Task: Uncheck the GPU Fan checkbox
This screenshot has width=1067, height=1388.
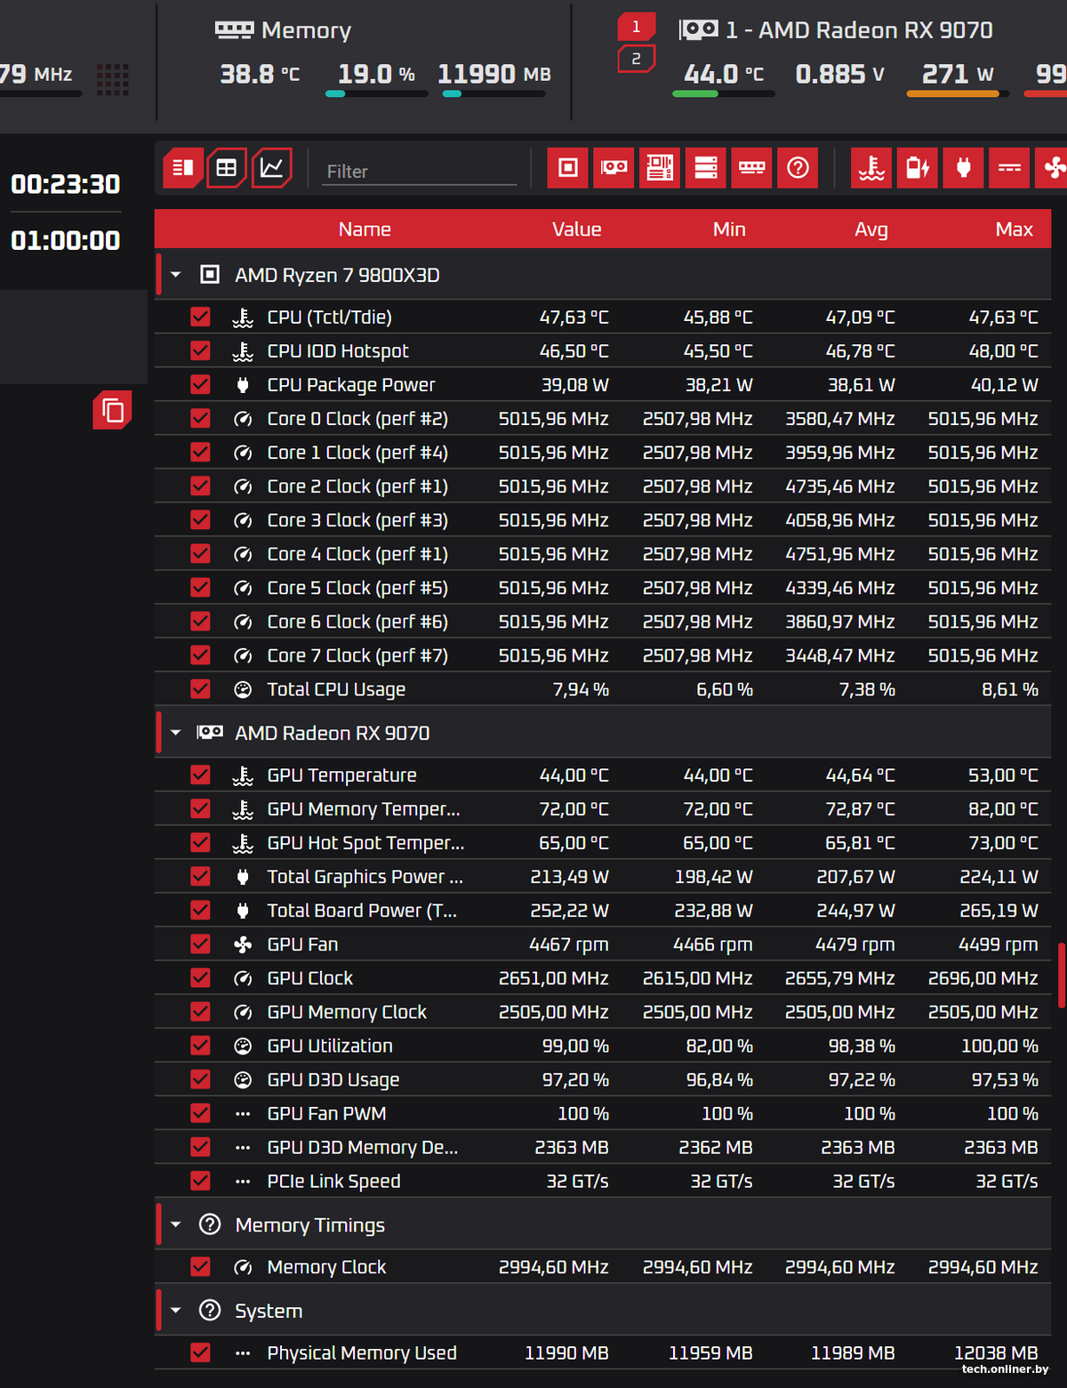Action: (x=200, y=943)
